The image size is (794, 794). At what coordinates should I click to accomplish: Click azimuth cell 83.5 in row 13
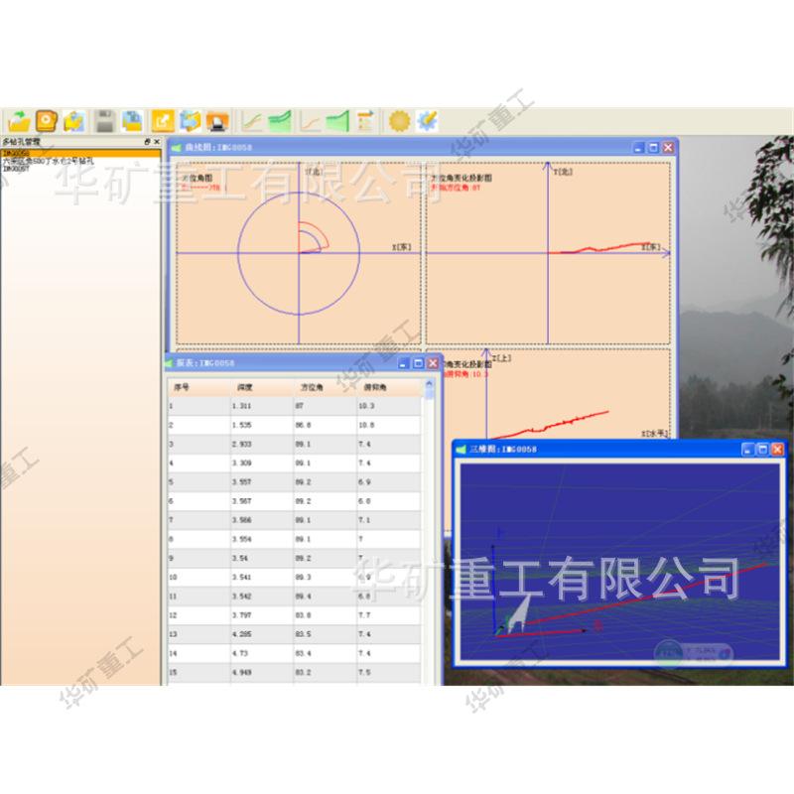[326, 634]
